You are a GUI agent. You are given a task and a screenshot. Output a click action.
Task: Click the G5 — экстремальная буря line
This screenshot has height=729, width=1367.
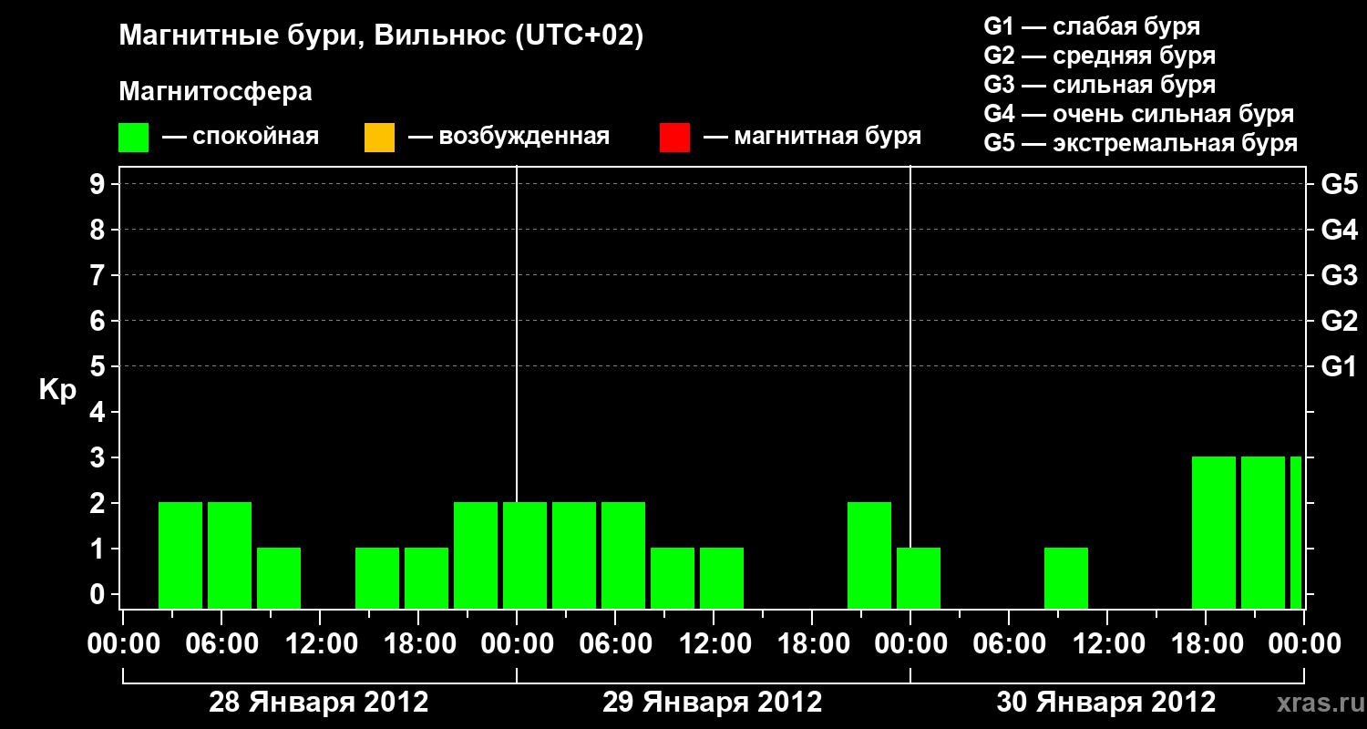point(1141,143)
